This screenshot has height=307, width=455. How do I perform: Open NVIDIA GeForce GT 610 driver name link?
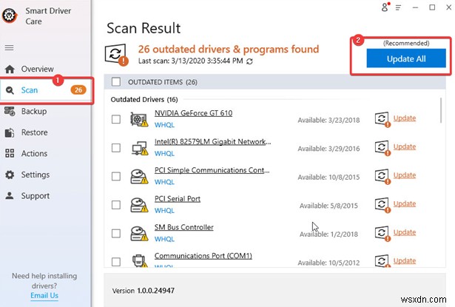[x=193, y=113]
